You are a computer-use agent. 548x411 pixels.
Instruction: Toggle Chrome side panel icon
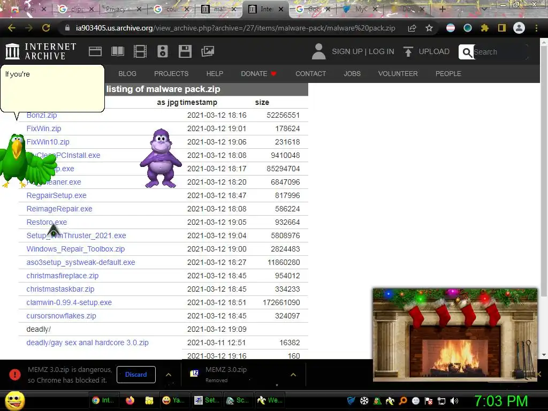(x=502, y=28)
